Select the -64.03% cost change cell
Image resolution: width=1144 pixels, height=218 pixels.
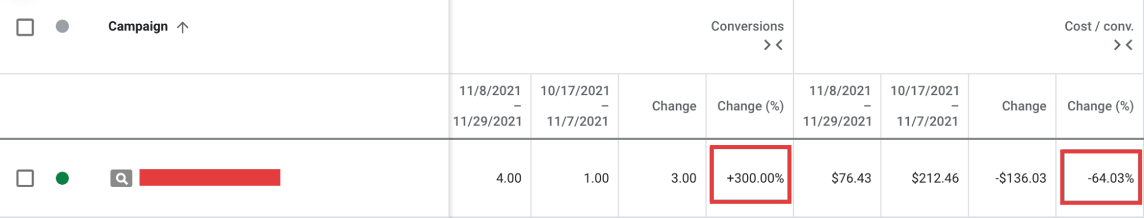point(1101,178)
